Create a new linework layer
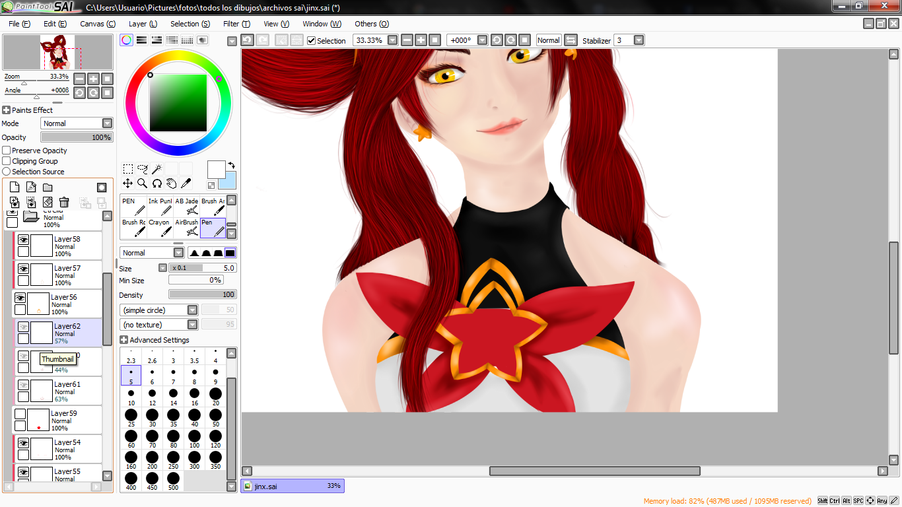This screenshot has width=902, height=507. pos(31,187)
